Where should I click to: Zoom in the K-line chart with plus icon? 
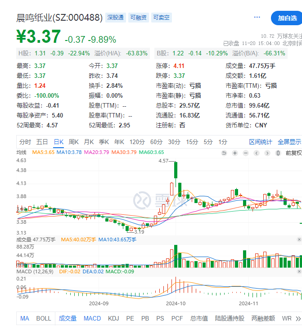click(x=235, y=153)
